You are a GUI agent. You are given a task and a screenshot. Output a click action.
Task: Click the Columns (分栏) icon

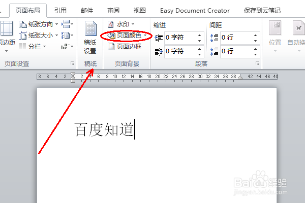(22, 47)
